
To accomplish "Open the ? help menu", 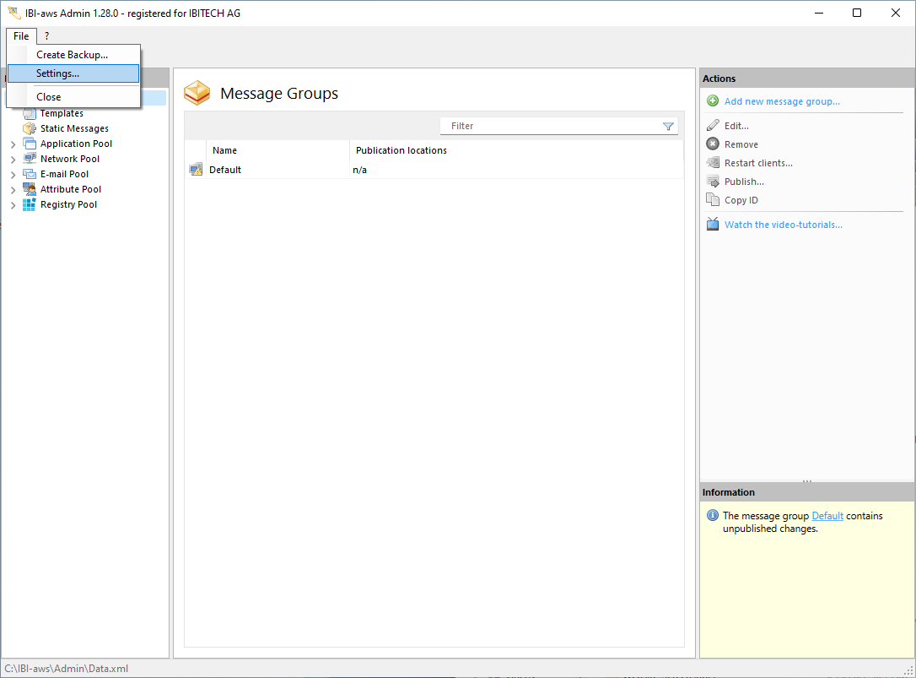I will [x=46, y=36].
